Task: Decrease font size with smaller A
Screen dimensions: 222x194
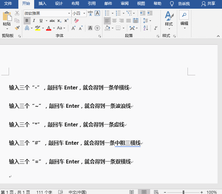Action: coord(81,28)
